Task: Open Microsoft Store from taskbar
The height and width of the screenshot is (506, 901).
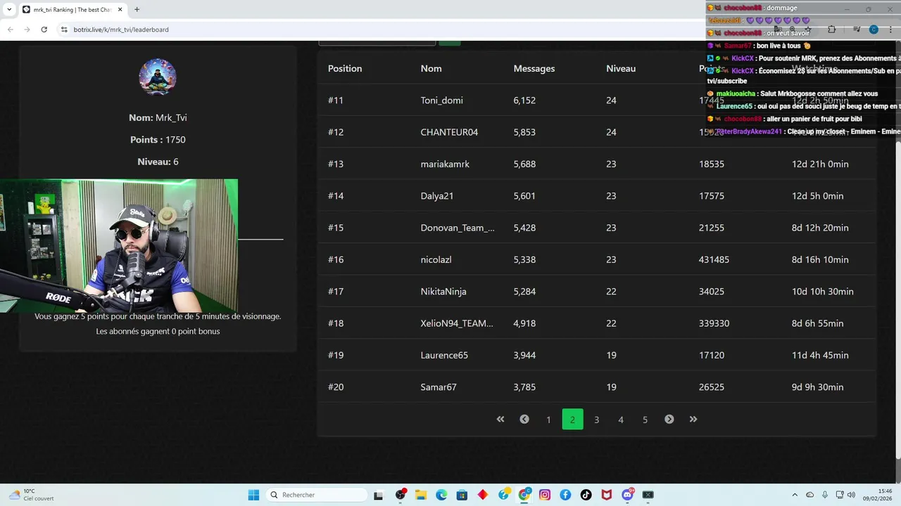Action: coord(462,495)
